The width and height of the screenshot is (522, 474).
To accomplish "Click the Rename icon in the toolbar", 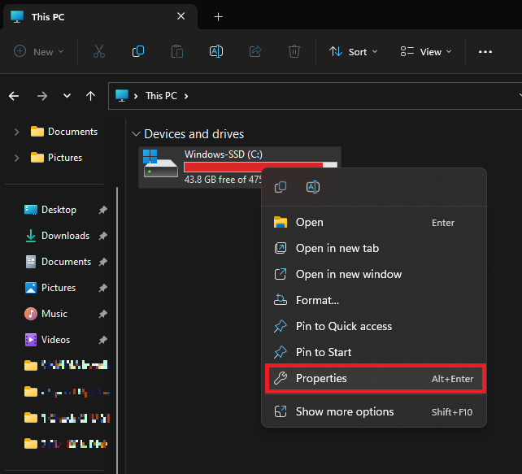I will pyautogui.click(x=216, y=51).
